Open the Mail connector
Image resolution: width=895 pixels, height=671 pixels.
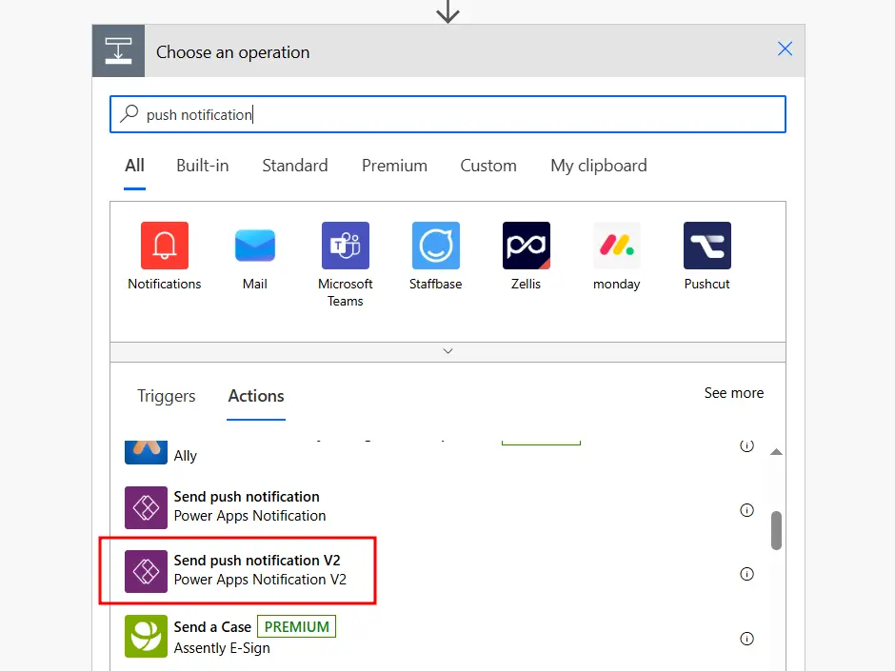pyautogui.click(x=254, y=246)
